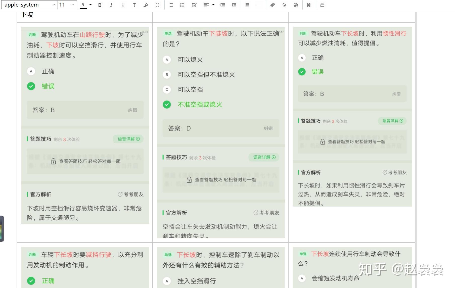Viewport: 455px width, 288px height.
Task: Play 语音详解 in the 山路行驶 card
Action: point(128,139)
